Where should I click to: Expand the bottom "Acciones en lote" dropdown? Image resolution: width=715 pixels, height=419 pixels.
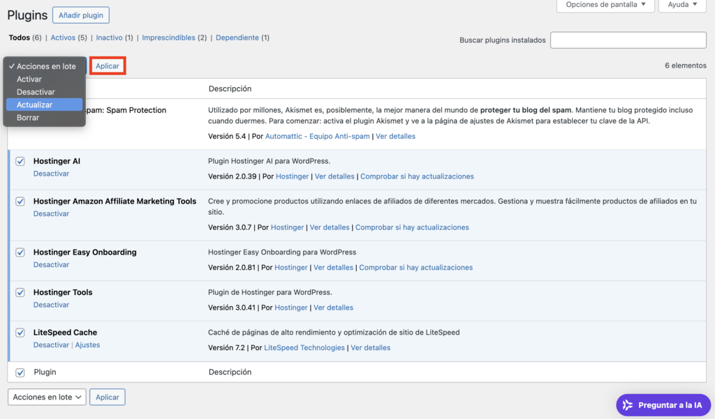point(46,397)
